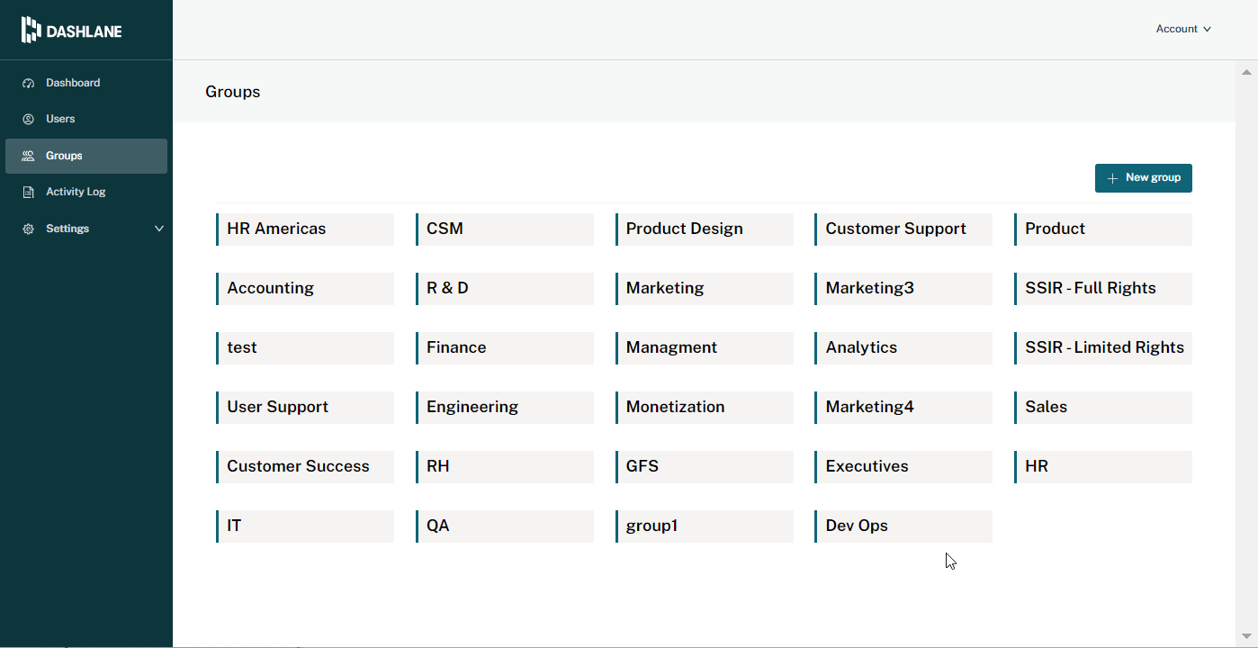This screenshot has width=1258, height=648.
Task: View the User Support group
Action: coord(305,408)
